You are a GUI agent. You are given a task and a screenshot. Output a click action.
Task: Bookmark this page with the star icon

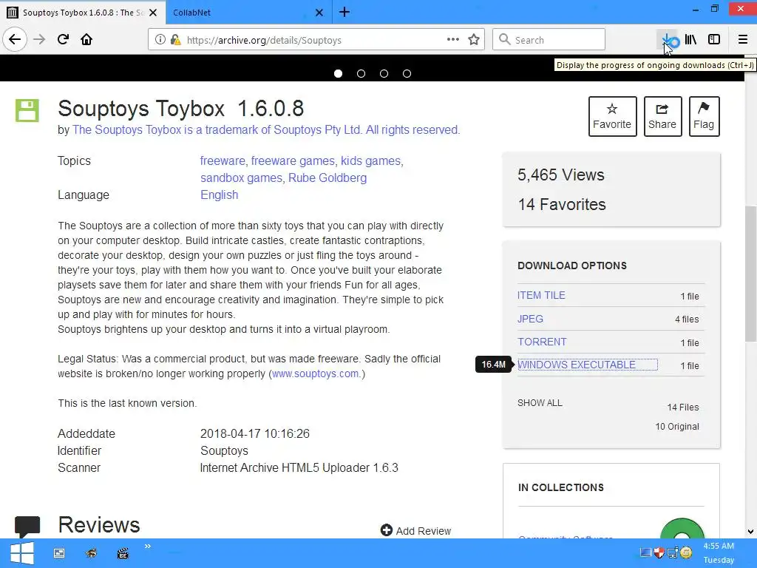click(474, 40)
